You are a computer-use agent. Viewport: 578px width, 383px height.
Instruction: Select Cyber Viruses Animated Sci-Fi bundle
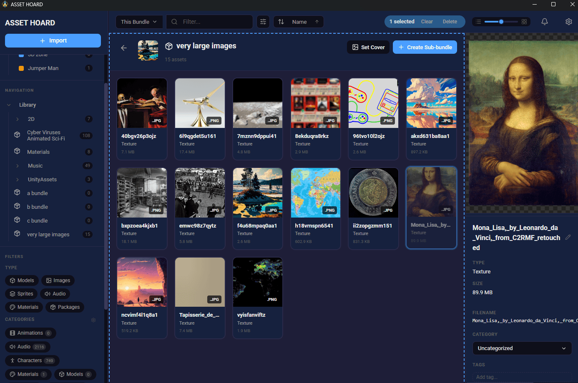point(46,135)
